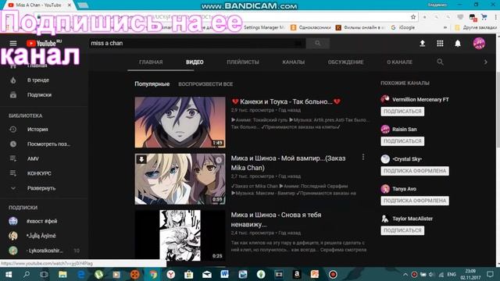Open Word from taskbar
Image resolution: width=500 pixels, height=281 pixels.
pyautogui.click(x=224, y=274)
